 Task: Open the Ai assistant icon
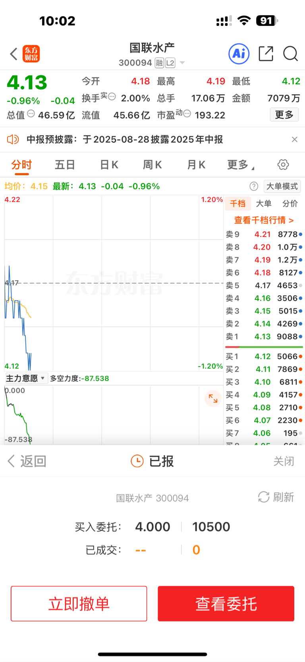(x=239, y=53)
